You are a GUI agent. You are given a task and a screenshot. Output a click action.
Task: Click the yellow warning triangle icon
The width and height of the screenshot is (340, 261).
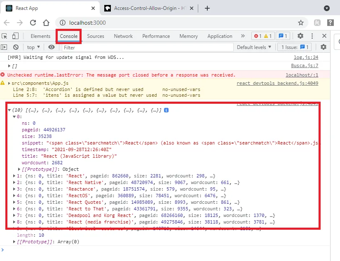click(x=2, y=83)
